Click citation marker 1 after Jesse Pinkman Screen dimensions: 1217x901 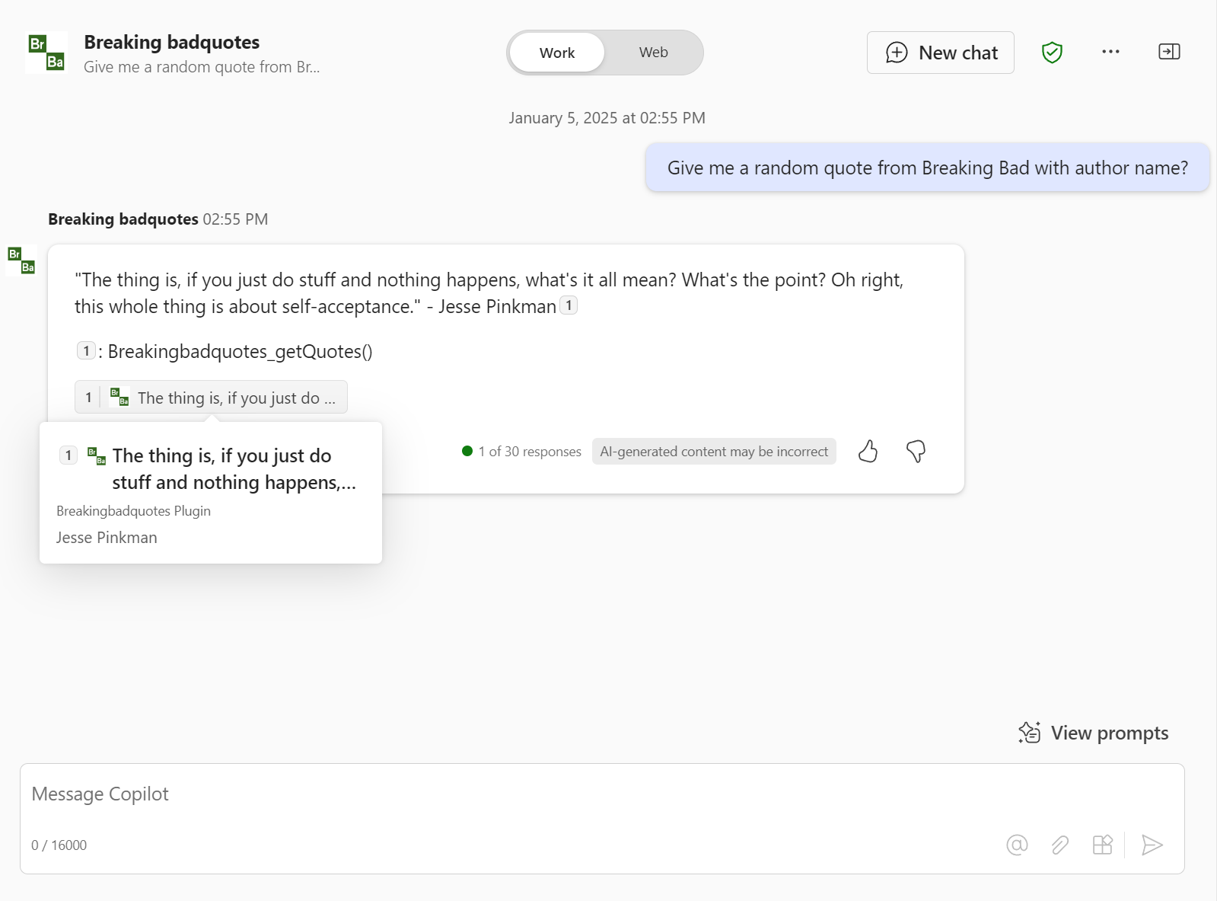click(x=569, y=305)
